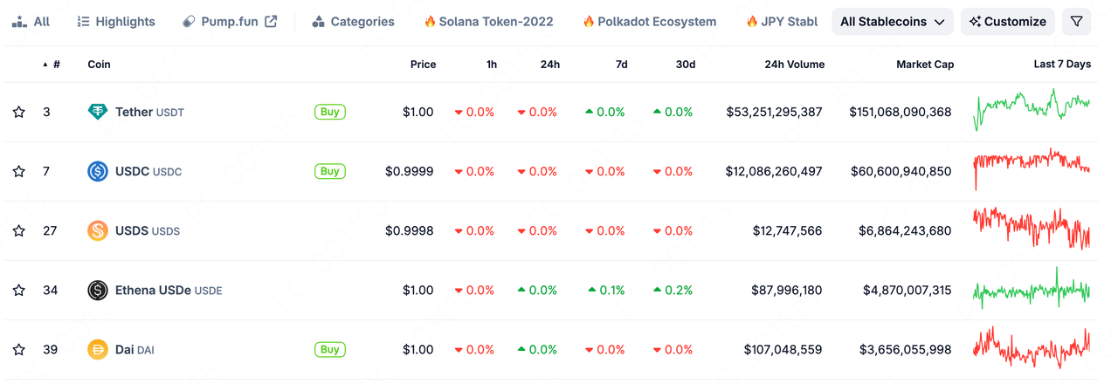Click the Tether coin logo icon

pyautogui.click(x=98, y=112)
